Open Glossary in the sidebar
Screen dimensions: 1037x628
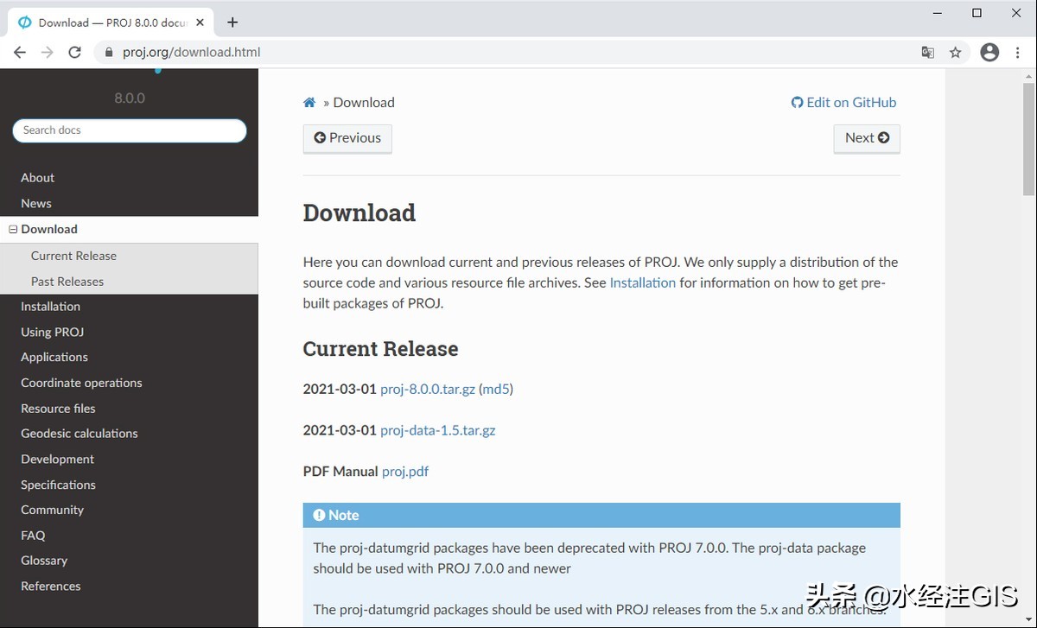[x=44, y=560]
